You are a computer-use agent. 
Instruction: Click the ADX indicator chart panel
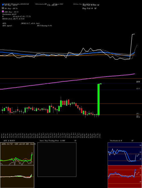(17, 154)
